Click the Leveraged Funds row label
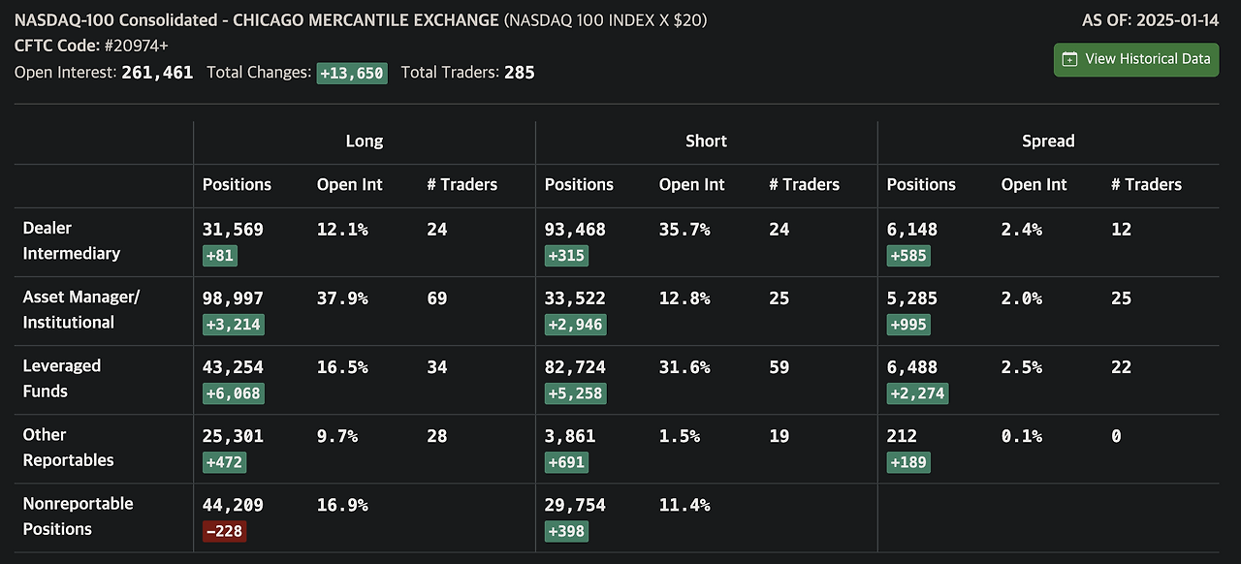The width and height of the screenshot is (1241, 564). 61,378
